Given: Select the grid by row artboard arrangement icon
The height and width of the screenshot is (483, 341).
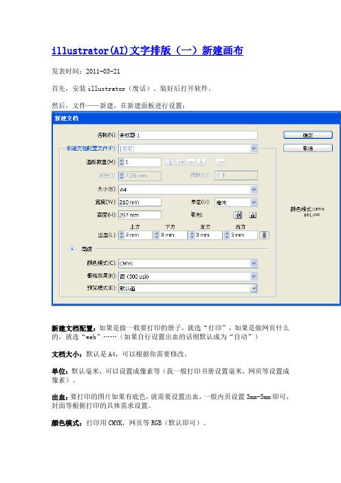Looking at the screenshot, I should pyautogui.click(x=170, y=162).
